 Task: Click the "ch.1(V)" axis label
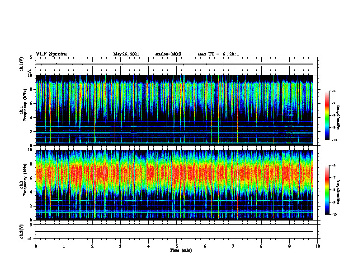click(x=22, y=64)
